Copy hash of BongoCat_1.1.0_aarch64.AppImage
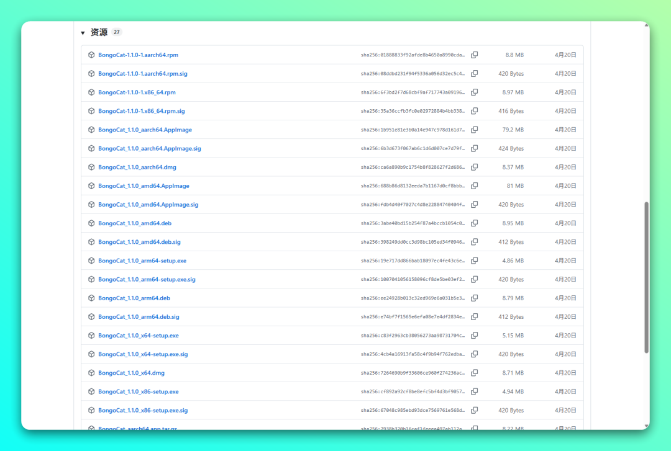This screenshot has width=671, height=451. [474, 130]
